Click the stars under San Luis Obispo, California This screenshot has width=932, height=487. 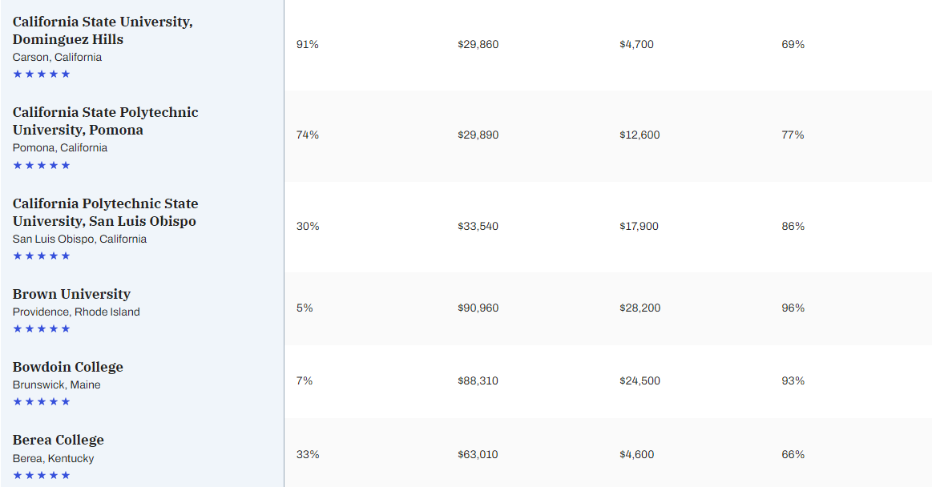(42, 256)
